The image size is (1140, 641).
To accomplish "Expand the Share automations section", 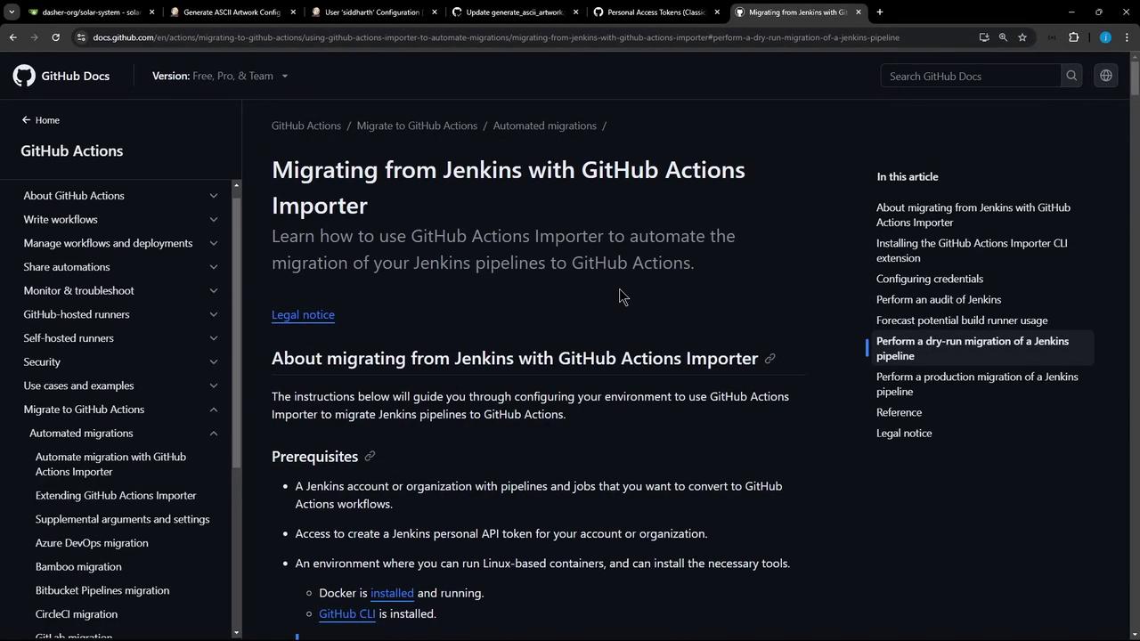I will (x=214, y=267).
